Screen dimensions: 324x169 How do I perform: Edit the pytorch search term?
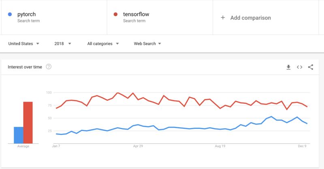27,14
